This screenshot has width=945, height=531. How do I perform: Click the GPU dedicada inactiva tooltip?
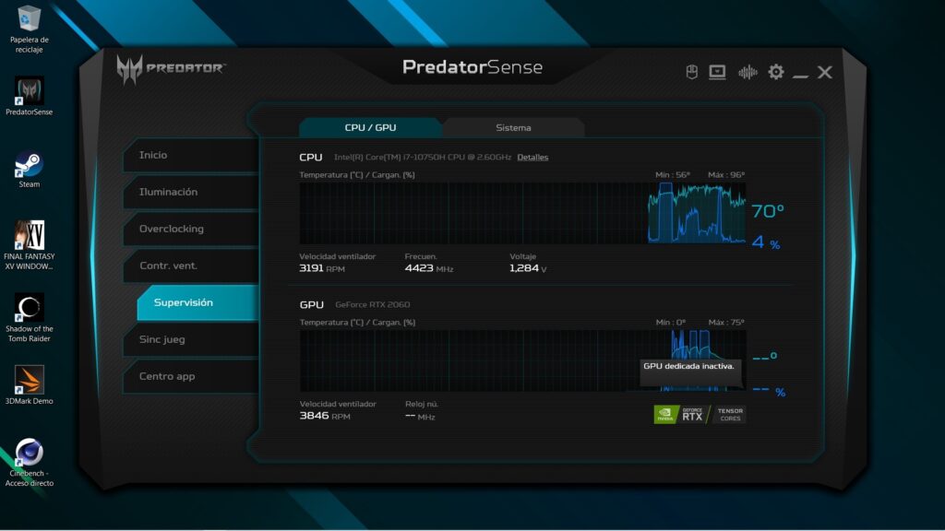tap(688, 372)
